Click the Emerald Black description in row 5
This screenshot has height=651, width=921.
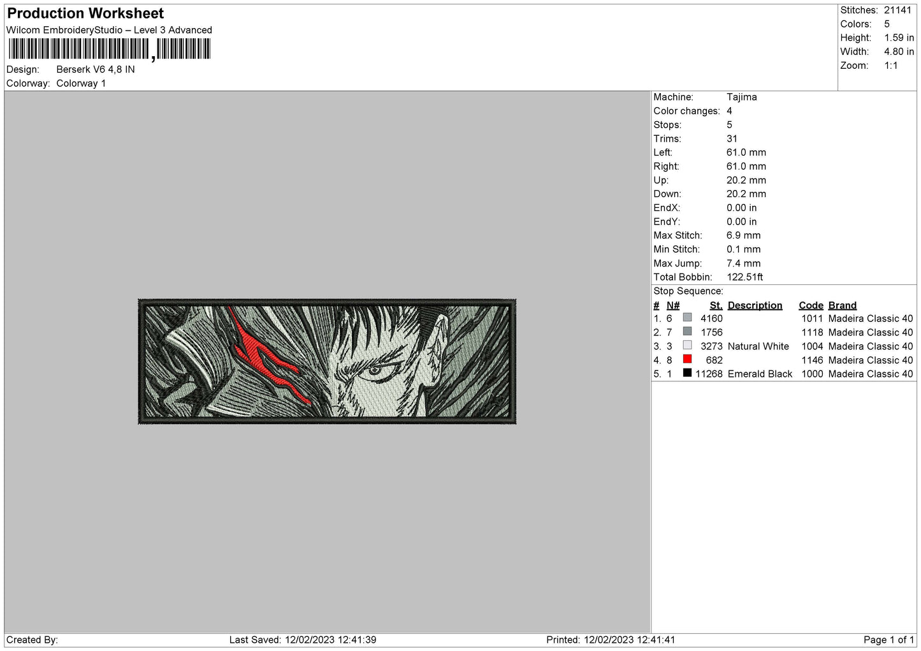coord(760,374)
